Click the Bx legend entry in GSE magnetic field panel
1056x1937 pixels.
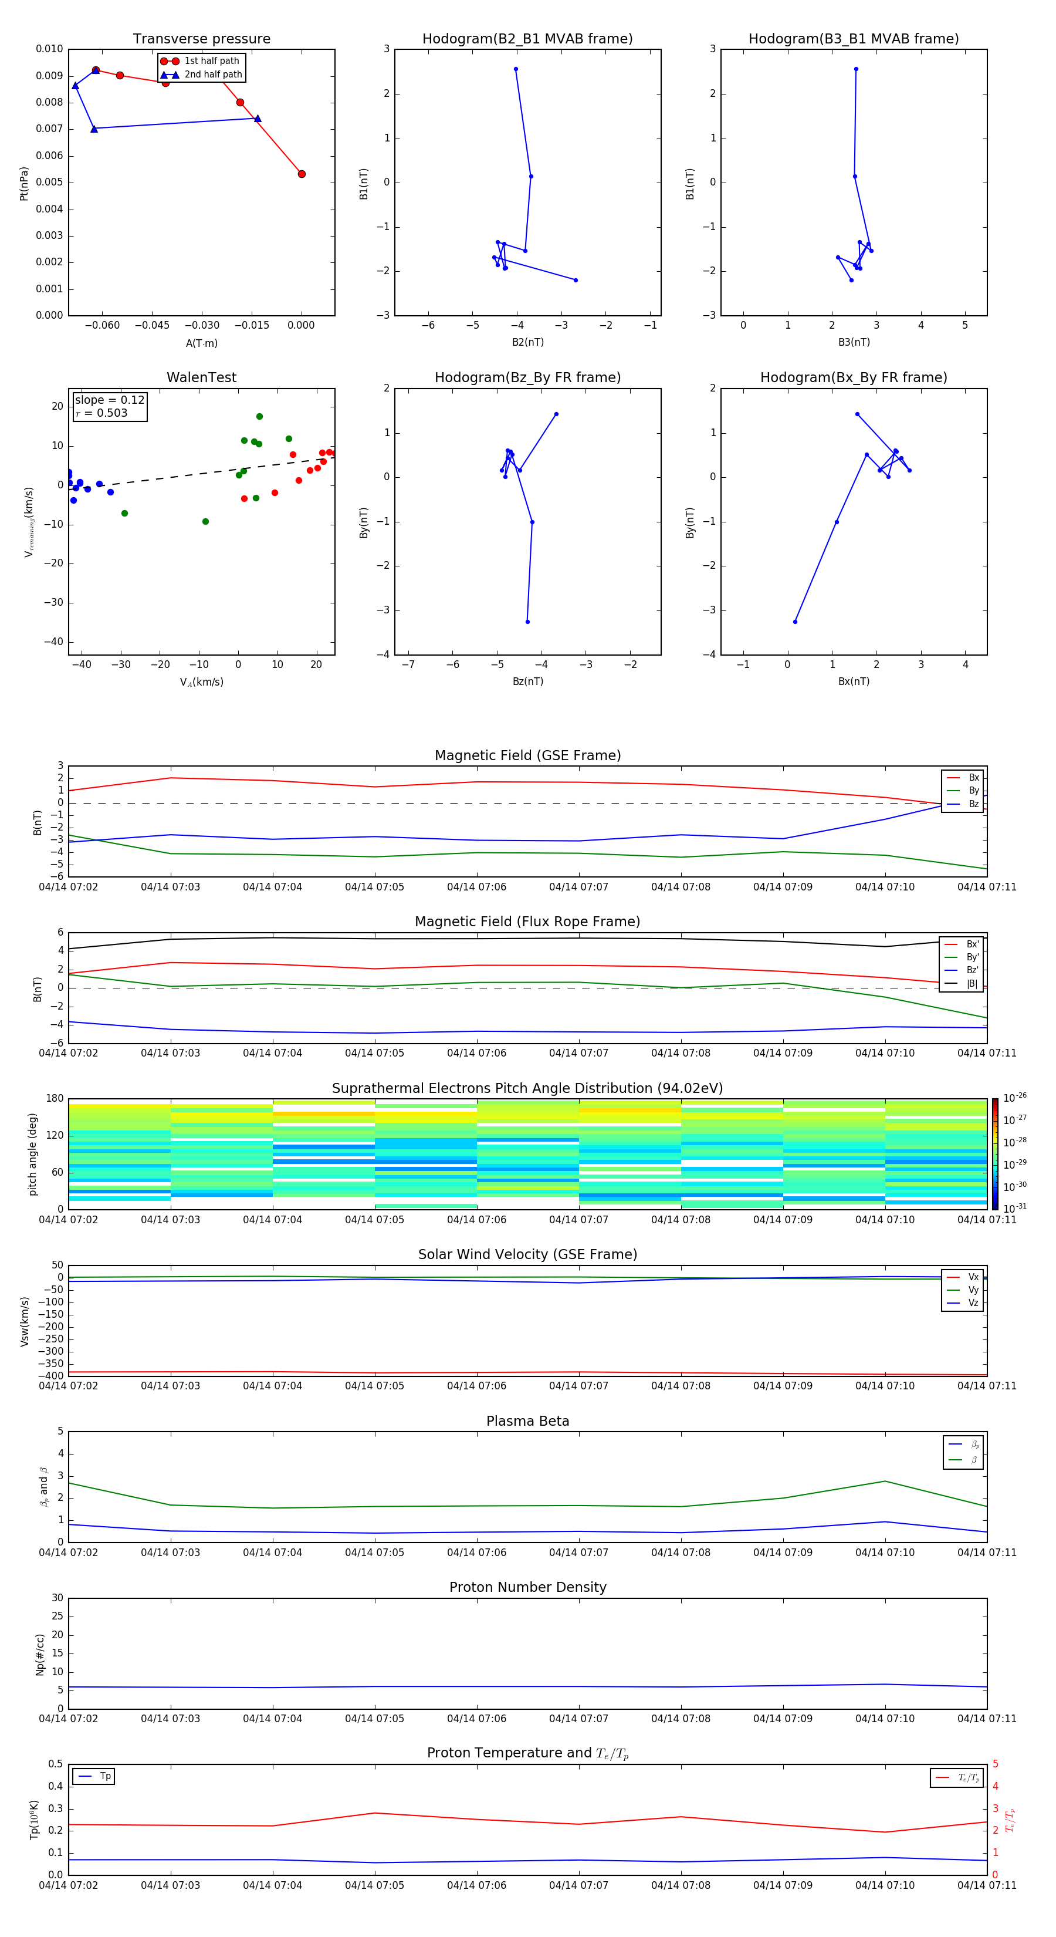click(963, 778)
